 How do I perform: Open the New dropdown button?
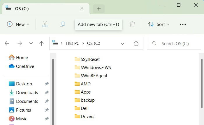18,24
